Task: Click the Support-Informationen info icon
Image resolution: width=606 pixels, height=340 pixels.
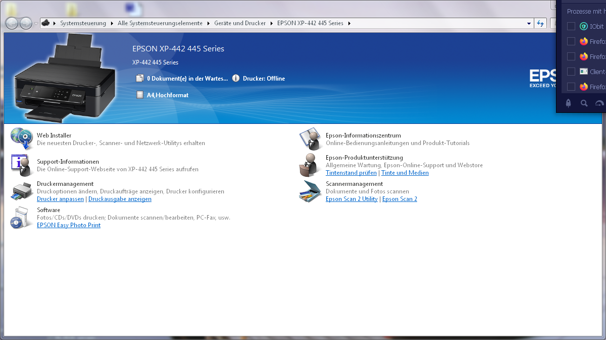Action: 21,164
